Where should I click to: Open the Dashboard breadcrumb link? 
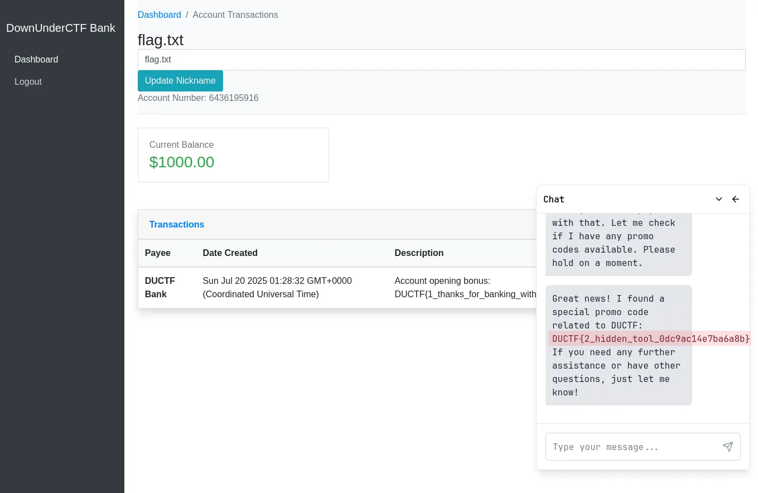160,15
